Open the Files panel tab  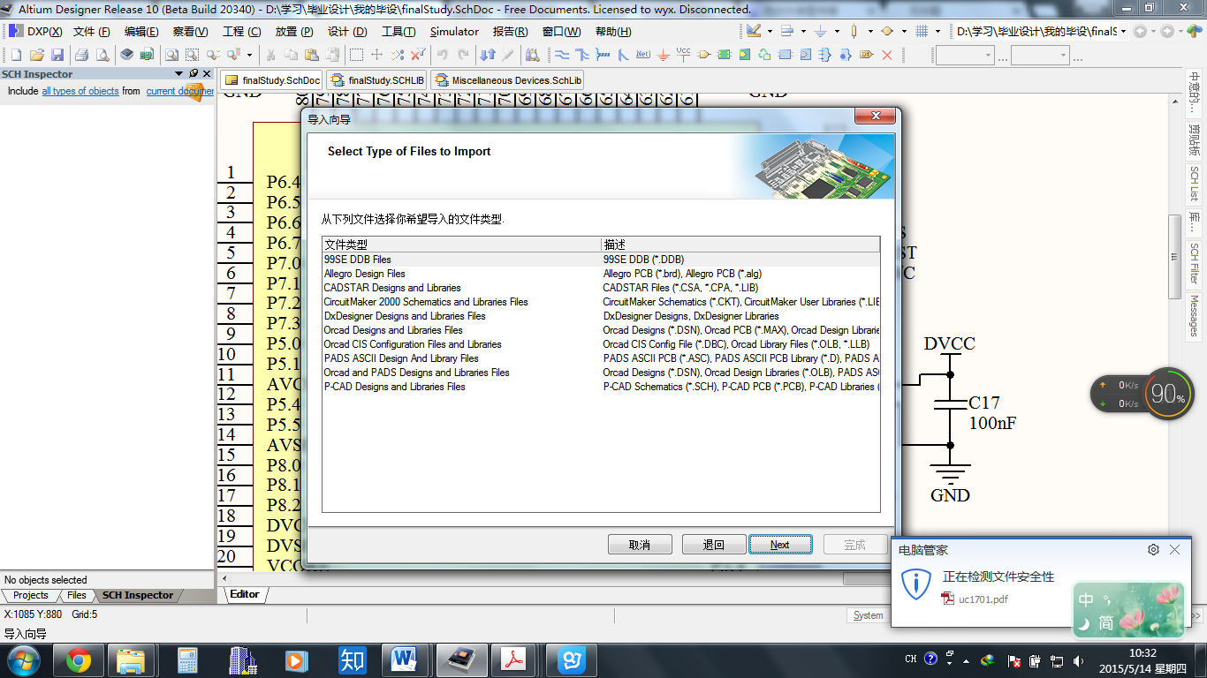(x=77, y=595)
